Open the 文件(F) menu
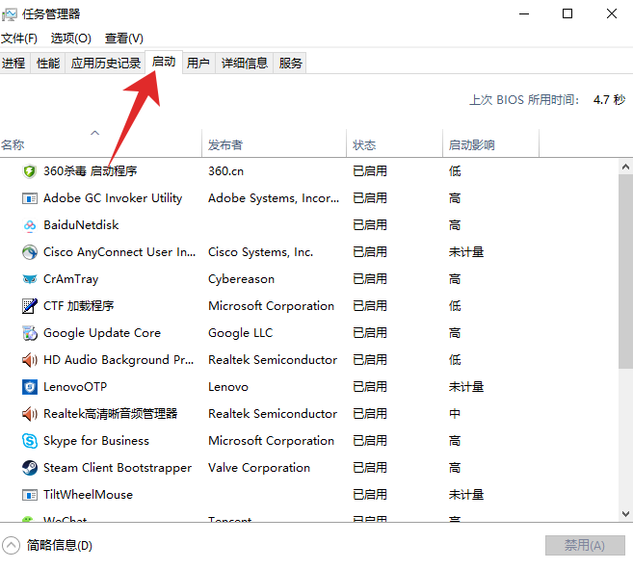This screenshot has width=633, height=569. [x=19, y=39]
